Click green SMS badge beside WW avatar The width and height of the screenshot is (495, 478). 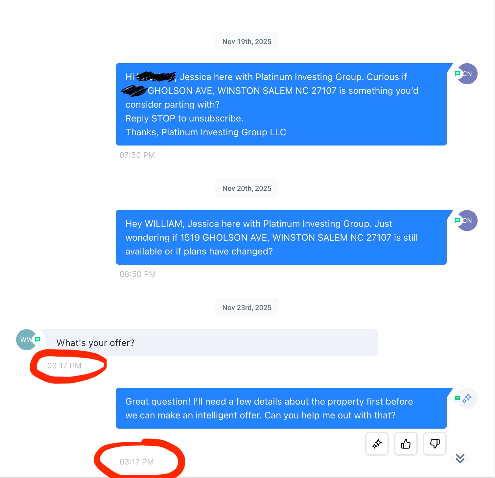click(37, 339)
